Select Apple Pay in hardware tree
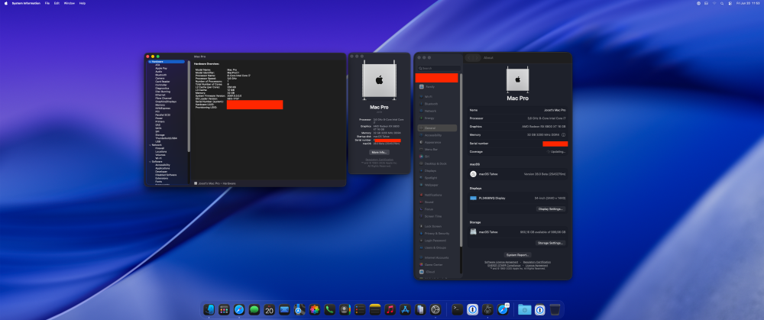This screenshot has height=320, width=764. pyautogui.click(x=161, y=68)
